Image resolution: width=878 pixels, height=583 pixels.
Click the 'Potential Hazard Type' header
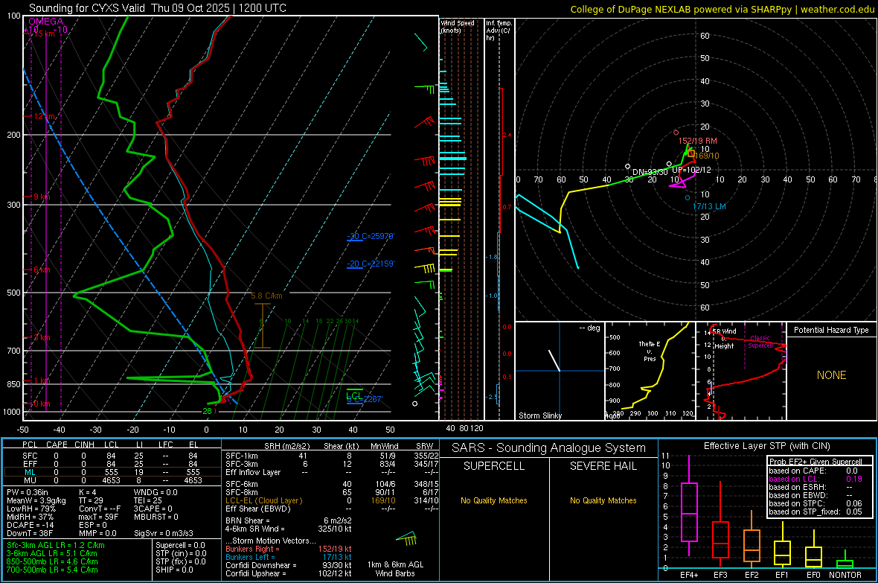[831, 330]
